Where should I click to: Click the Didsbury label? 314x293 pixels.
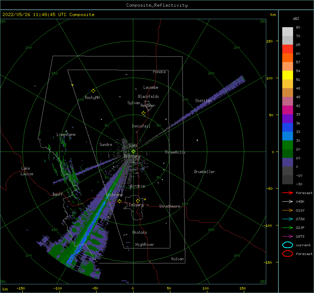click(132, 156)
